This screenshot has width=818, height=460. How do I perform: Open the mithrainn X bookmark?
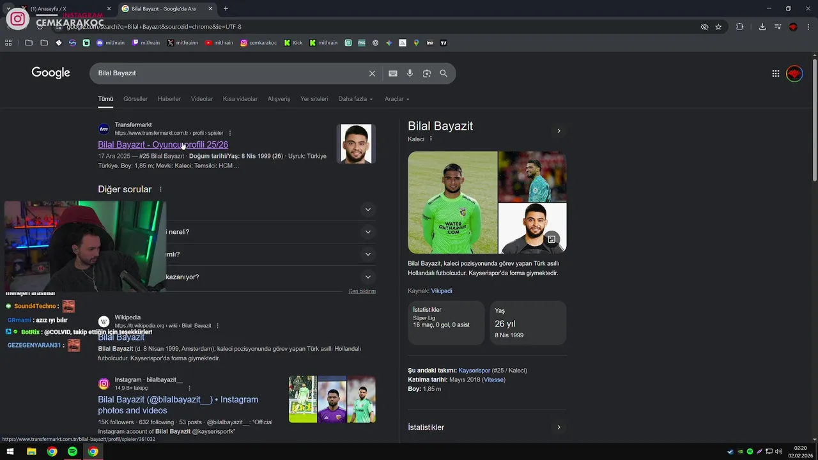point(183,43)
